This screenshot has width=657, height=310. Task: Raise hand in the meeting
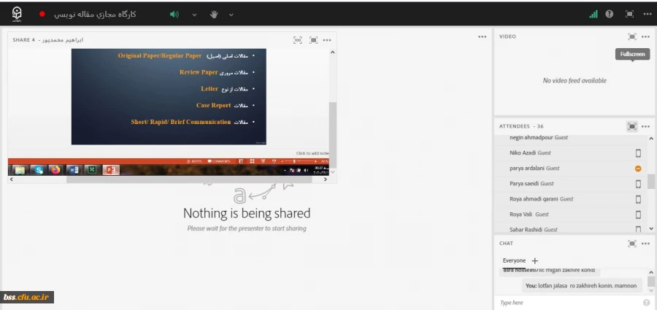tap(214, 14)
